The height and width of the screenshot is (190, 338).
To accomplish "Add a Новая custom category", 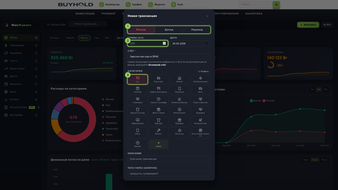I will (x=158, y=144).
